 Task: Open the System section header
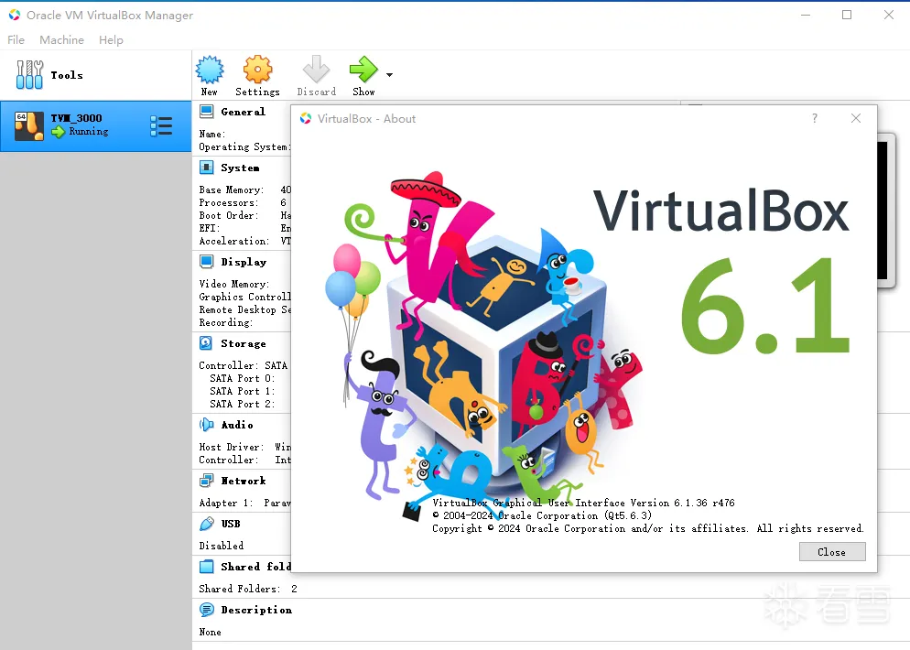click(x=240, y=168)
